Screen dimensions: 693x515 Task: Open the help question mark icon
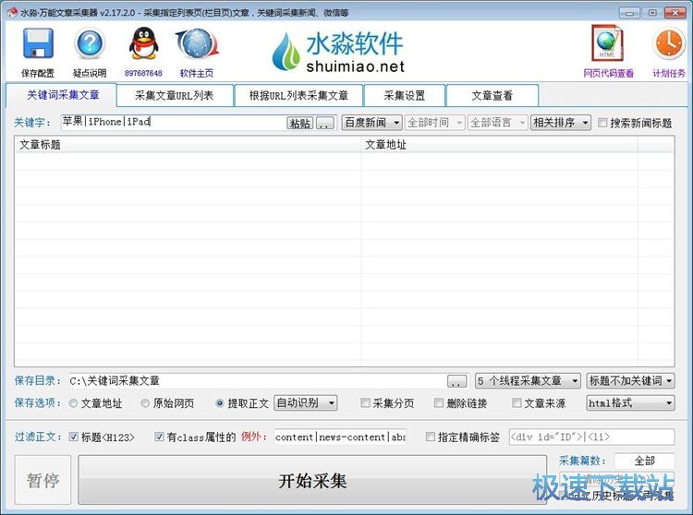tap(90, 43)
